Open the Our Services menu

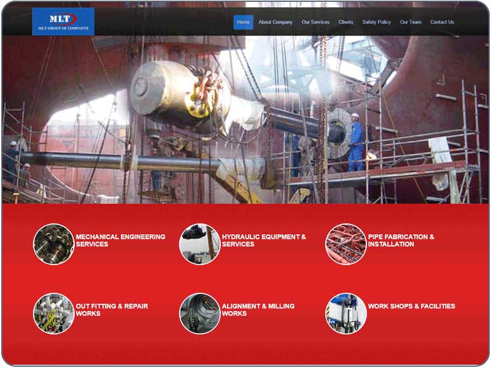point(315,22)
